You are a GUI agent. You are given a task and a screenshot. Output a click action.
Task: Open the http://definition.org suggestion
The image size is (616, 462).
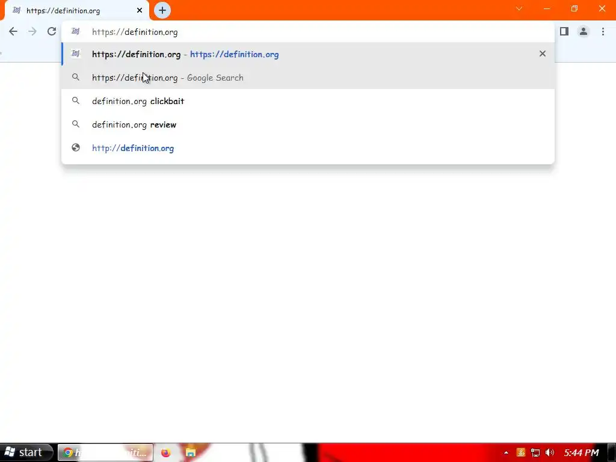point(308,148)
